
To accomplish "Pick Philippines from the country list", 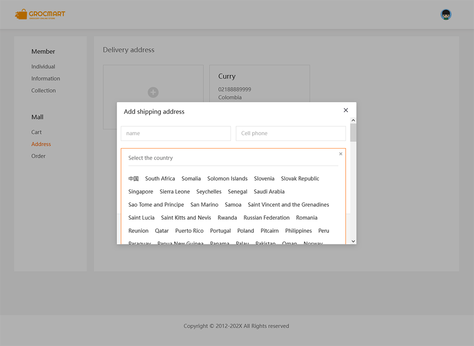I will [x=298, y=231].
